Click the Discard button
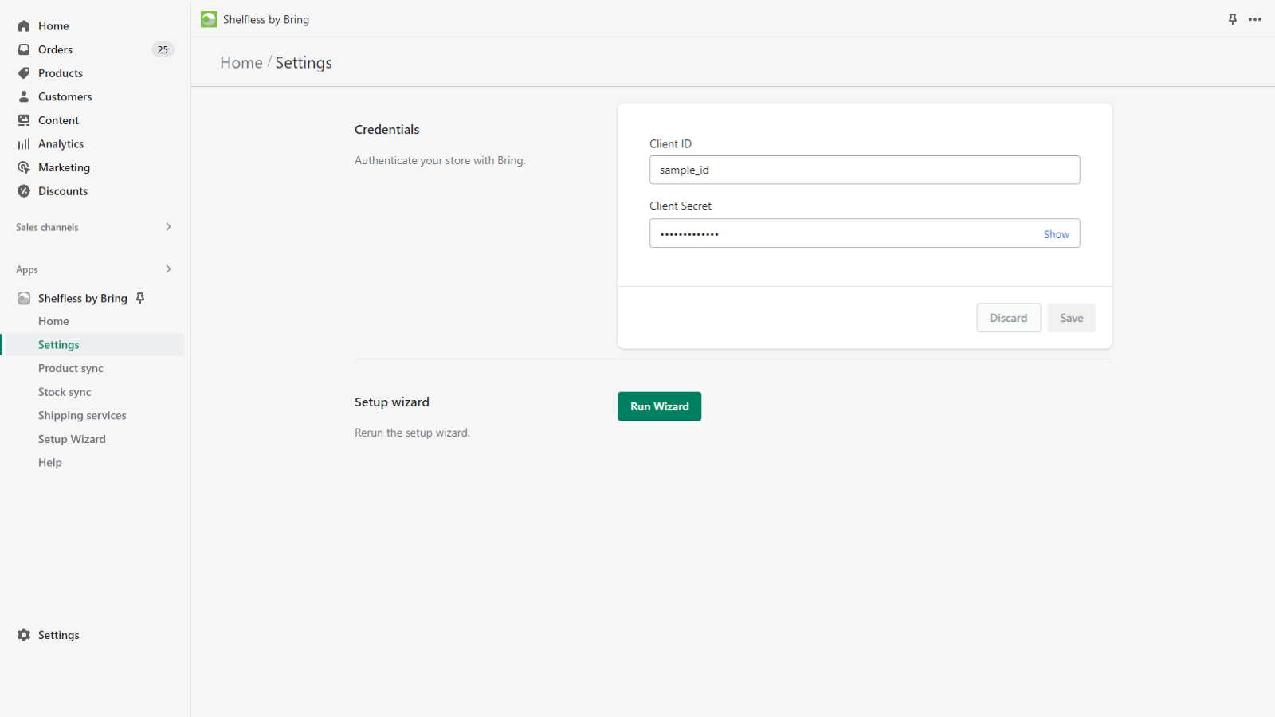This screenshot has height=717, width=1275. [1008, 318]
